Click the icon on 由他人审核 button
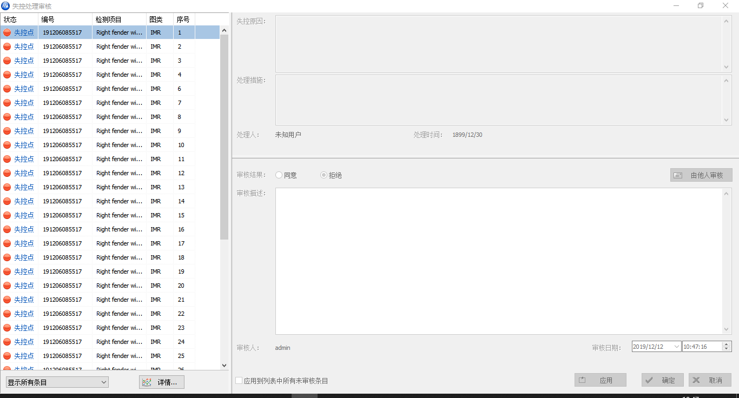The height and width of the screenshot is (398, 739). (678, 175)
